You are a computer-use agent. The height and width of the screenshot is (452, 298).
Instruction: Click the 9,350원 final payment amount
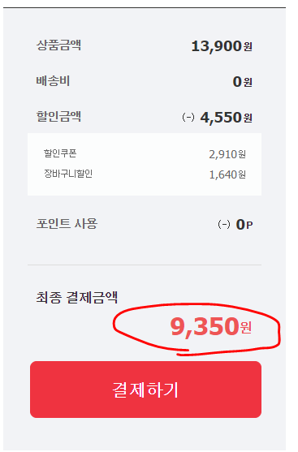211,327
